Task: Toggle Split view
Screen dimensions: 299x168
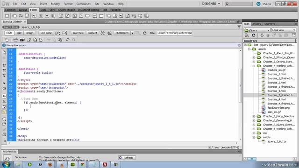Action: click(x=19, y=33)
